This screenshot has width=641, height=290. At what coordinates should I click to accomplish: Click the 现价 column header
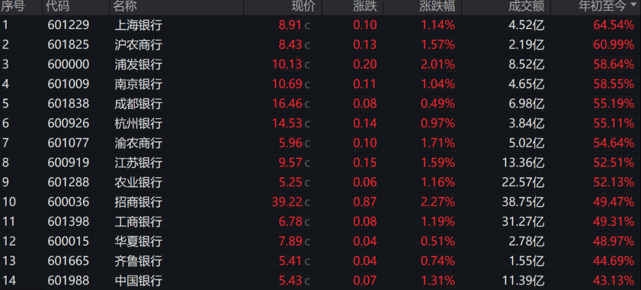tap(305, 7)
